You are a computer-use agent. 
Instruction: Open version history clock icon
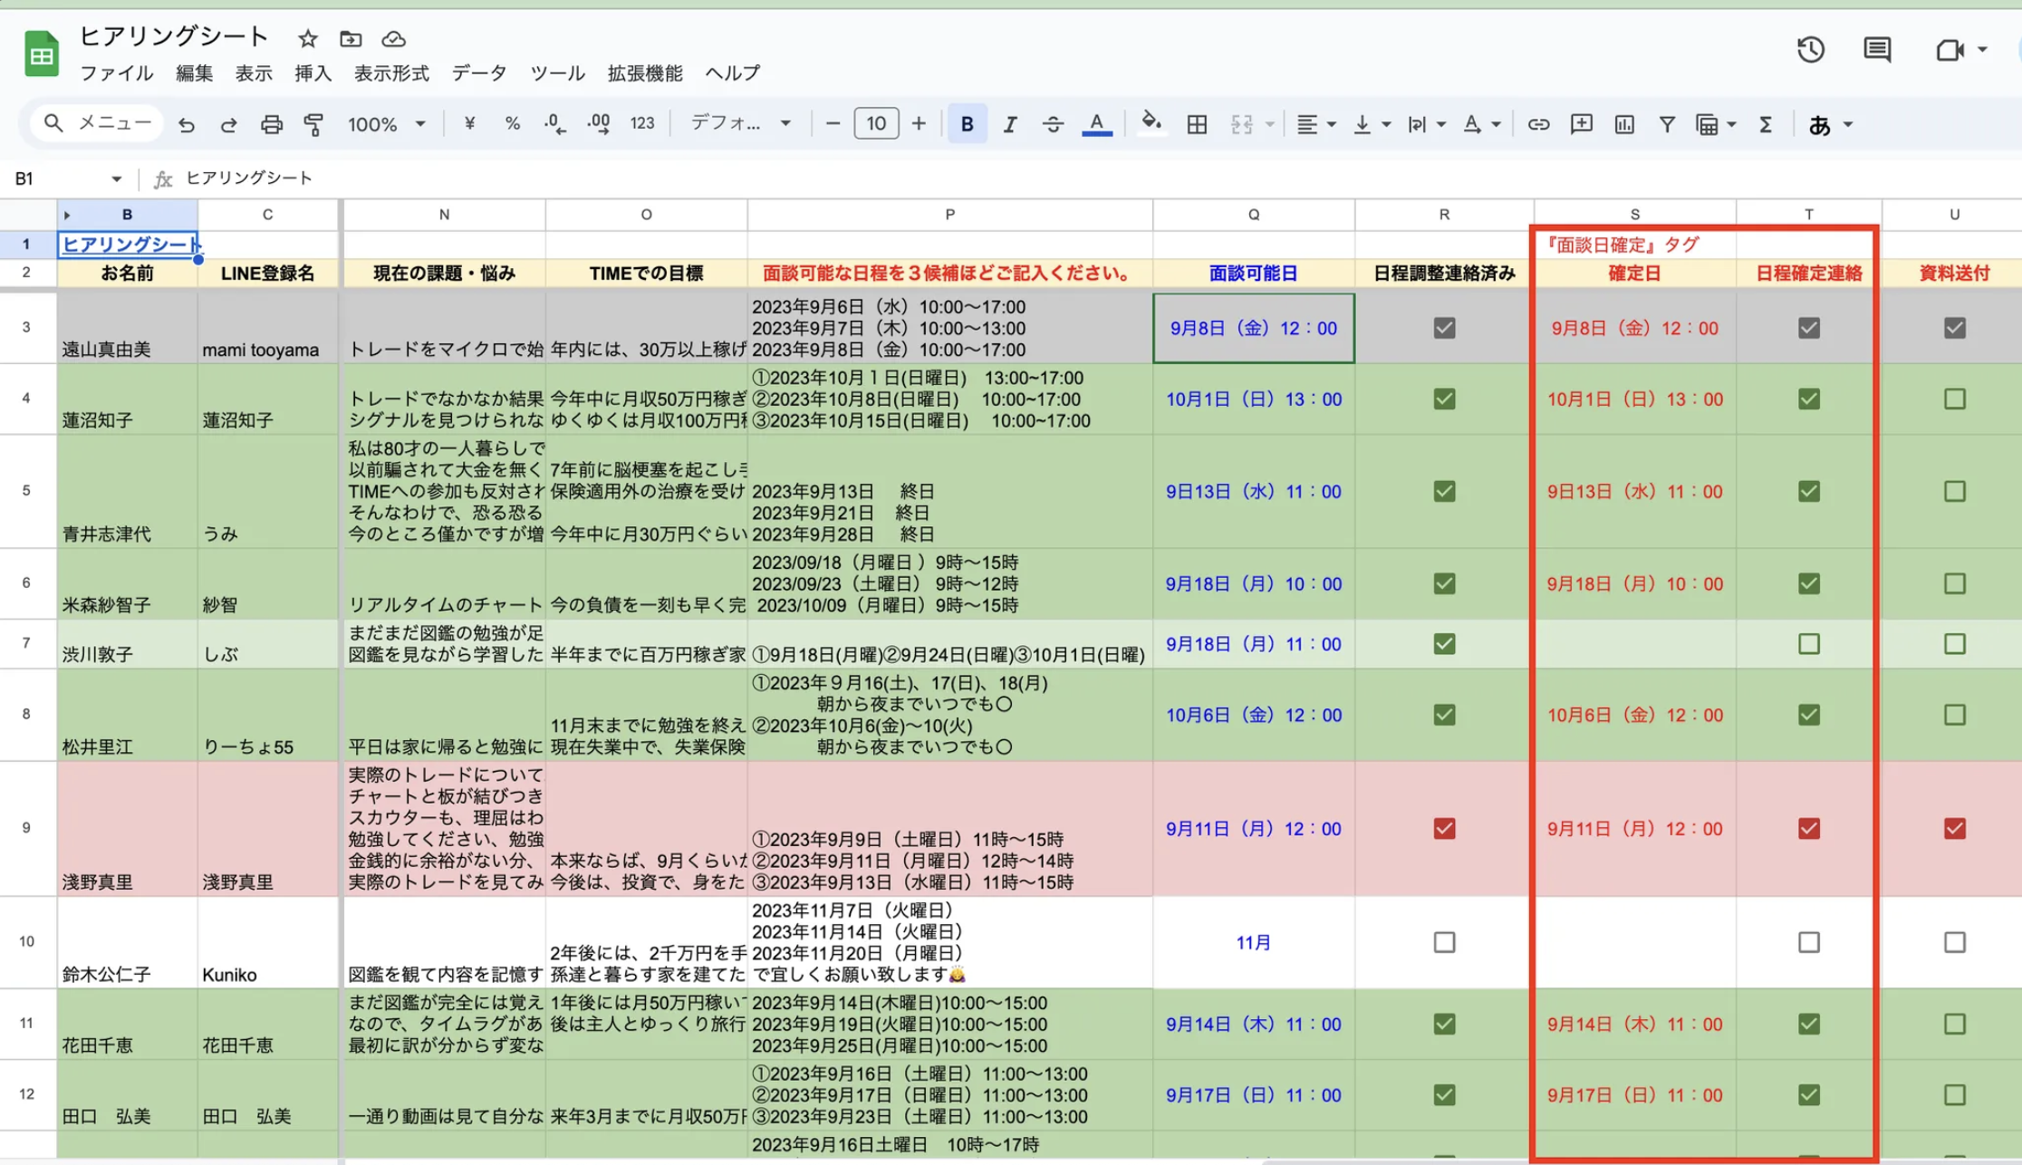click(x=1810, y=50)
